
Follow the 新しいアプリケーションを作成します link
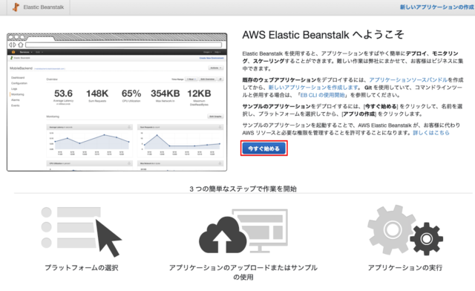[x=313, y=88]
